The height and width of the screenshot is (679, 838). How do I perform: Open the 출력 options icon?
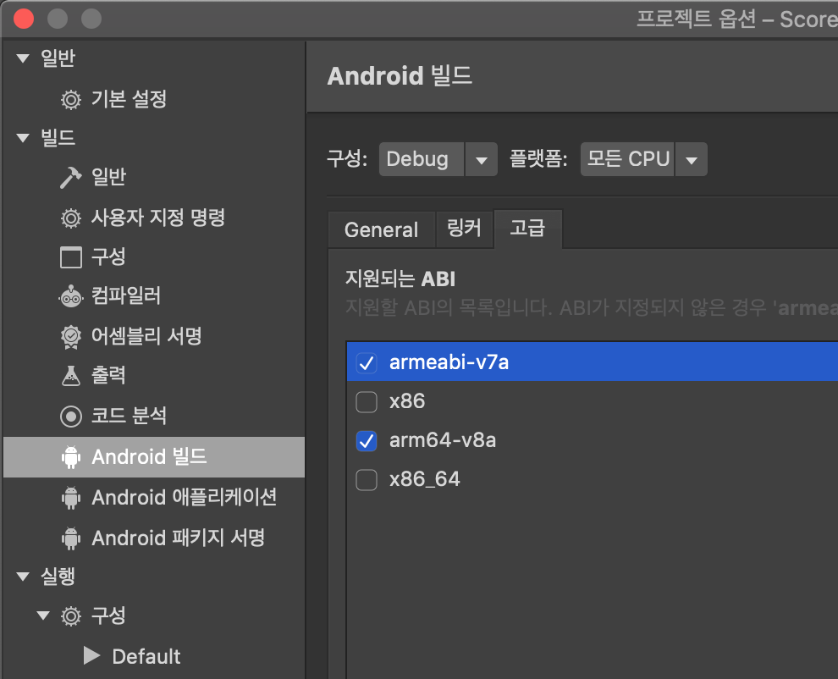point(71,375)
